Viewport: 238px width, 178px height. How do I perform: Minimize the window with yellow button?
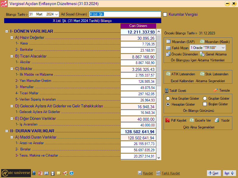pos(227,4)
